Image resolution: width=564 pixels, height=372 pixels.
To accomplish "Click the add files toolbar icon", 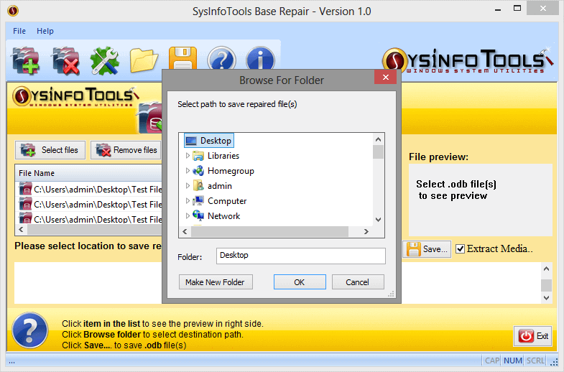I will (26, 61).
